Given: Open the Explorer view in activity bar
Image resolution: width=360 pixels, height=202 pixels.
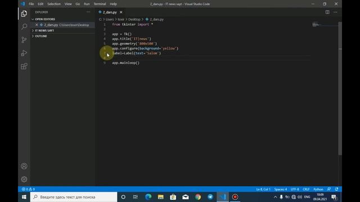Looking at the screenshot, I should pos(24,13).
